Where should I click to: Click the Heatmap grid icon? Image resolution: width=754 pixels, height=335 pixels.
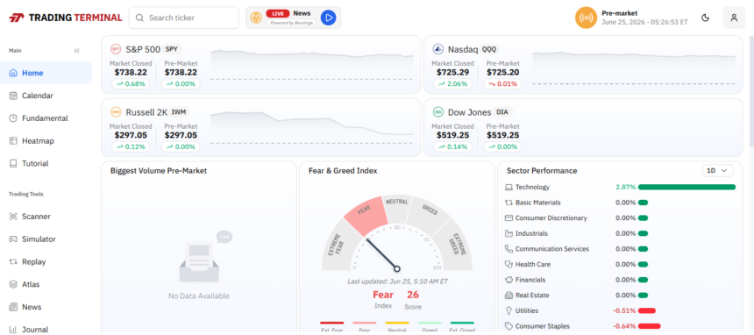pyautogui.click(x=13, y=141)
